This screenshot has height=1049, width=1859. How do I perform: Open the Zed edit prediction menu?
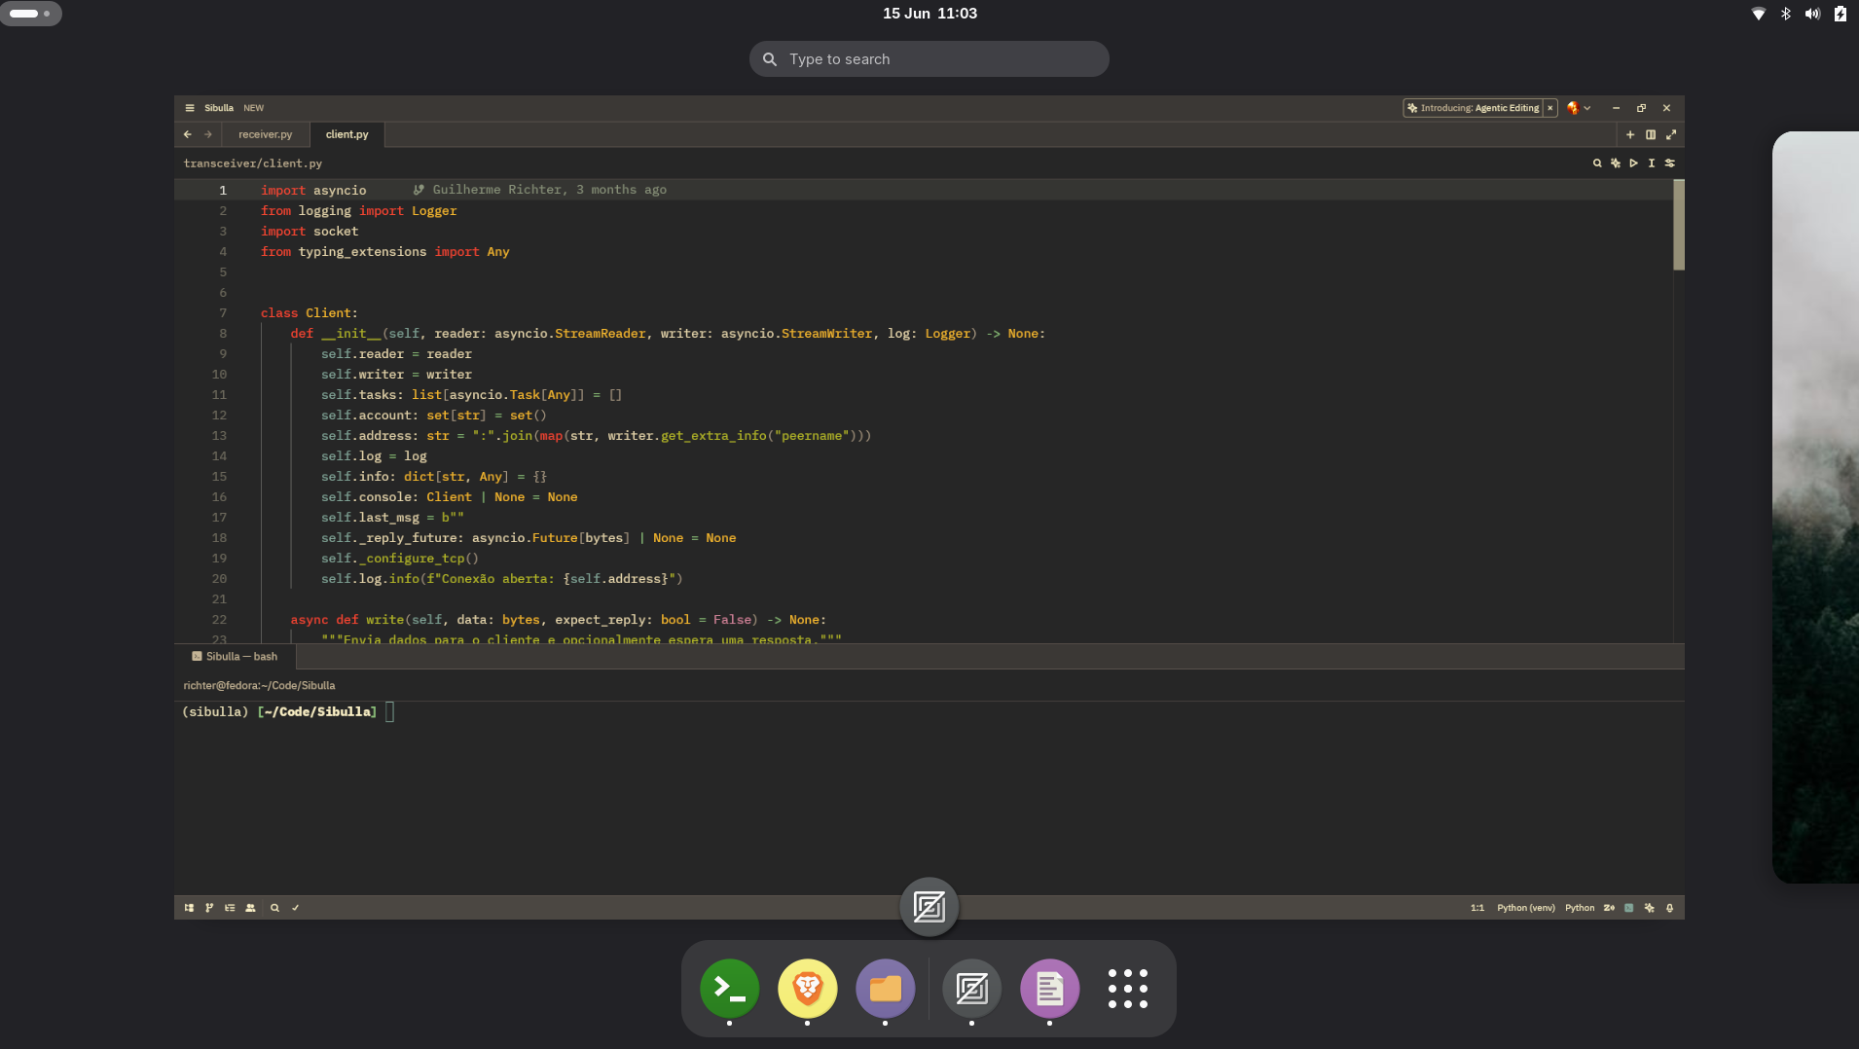1609,908
